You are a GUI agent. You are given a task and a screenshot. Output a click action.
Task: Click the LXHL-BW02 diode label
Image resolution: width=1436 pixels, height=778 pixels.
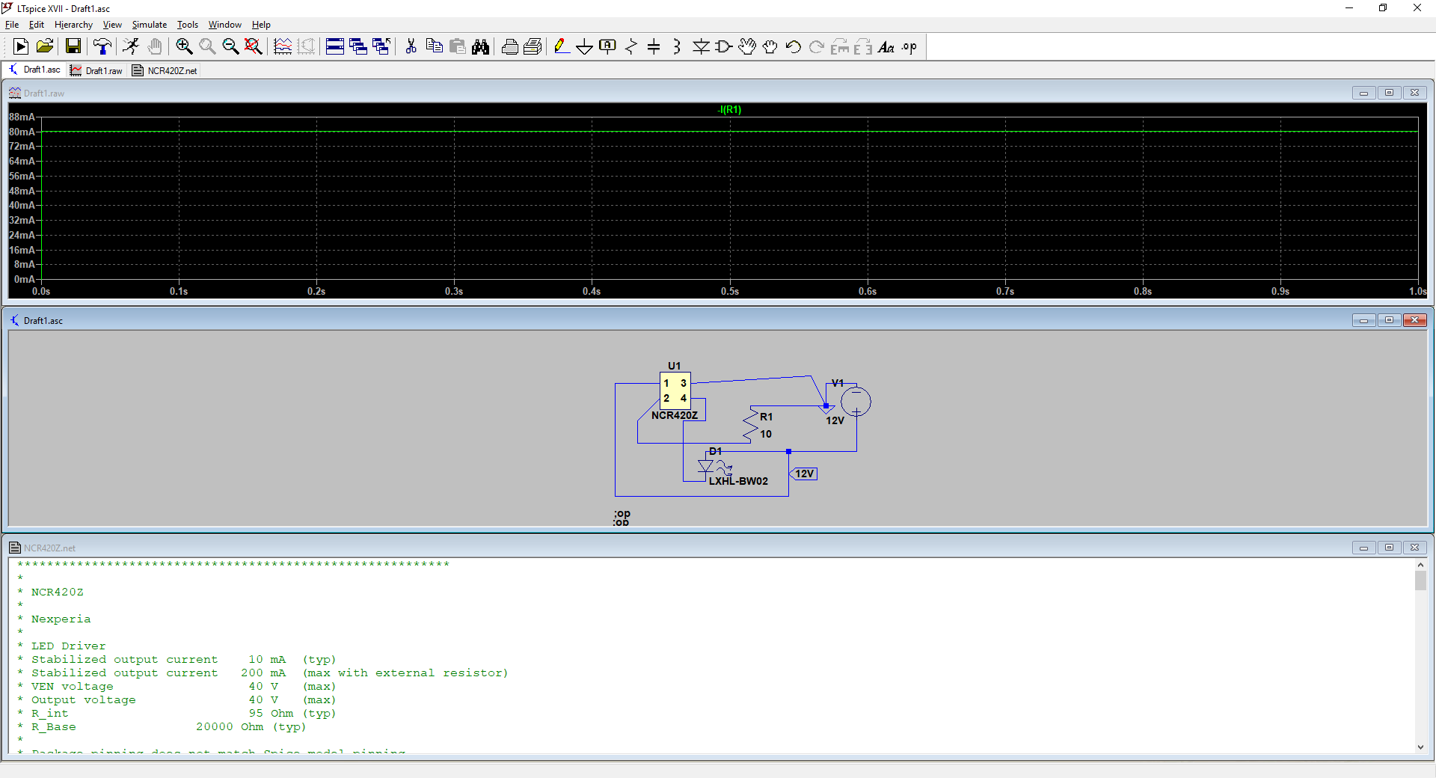[x=738, y=481]
